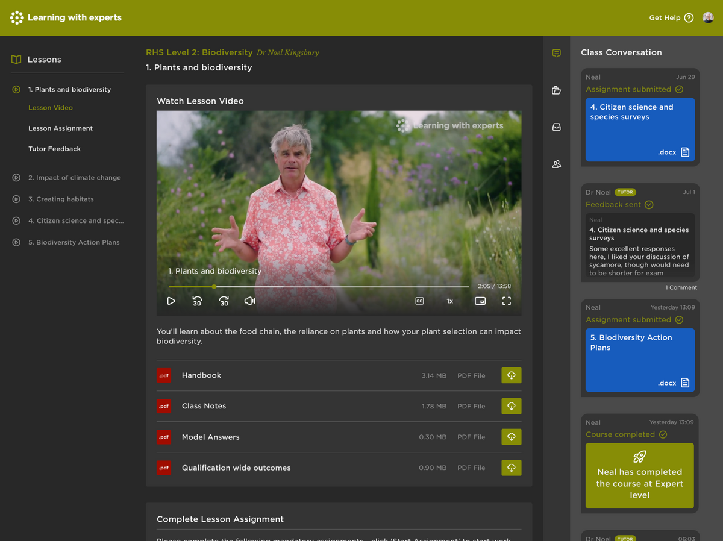
Task: Click the Class Notes pdf file icon
Action: click(164, 406)
